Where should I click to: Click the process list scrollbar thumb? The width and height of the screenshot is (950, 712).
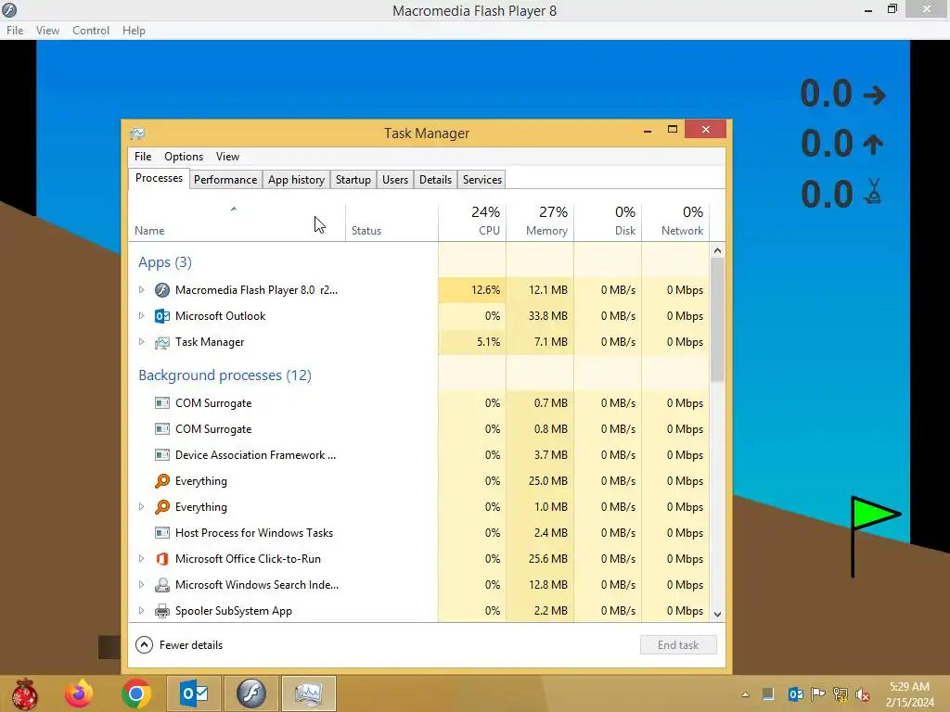click(x=717, y=320)
